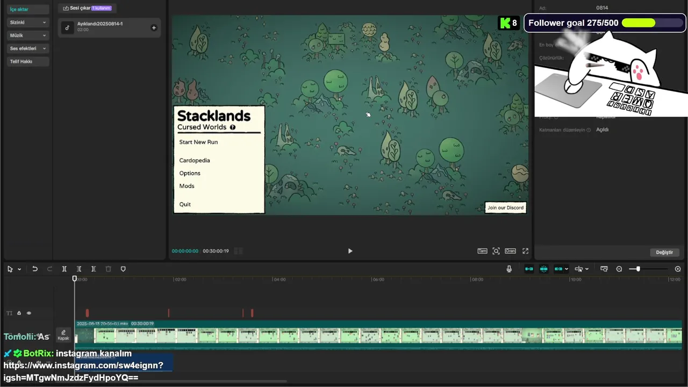Click the text track TI icon
This screenshot has width=688, height=387.
point(9,313)
